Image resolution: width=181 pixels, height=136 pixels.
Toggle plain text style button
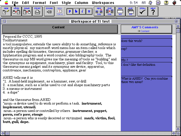(x=70, y=12)
